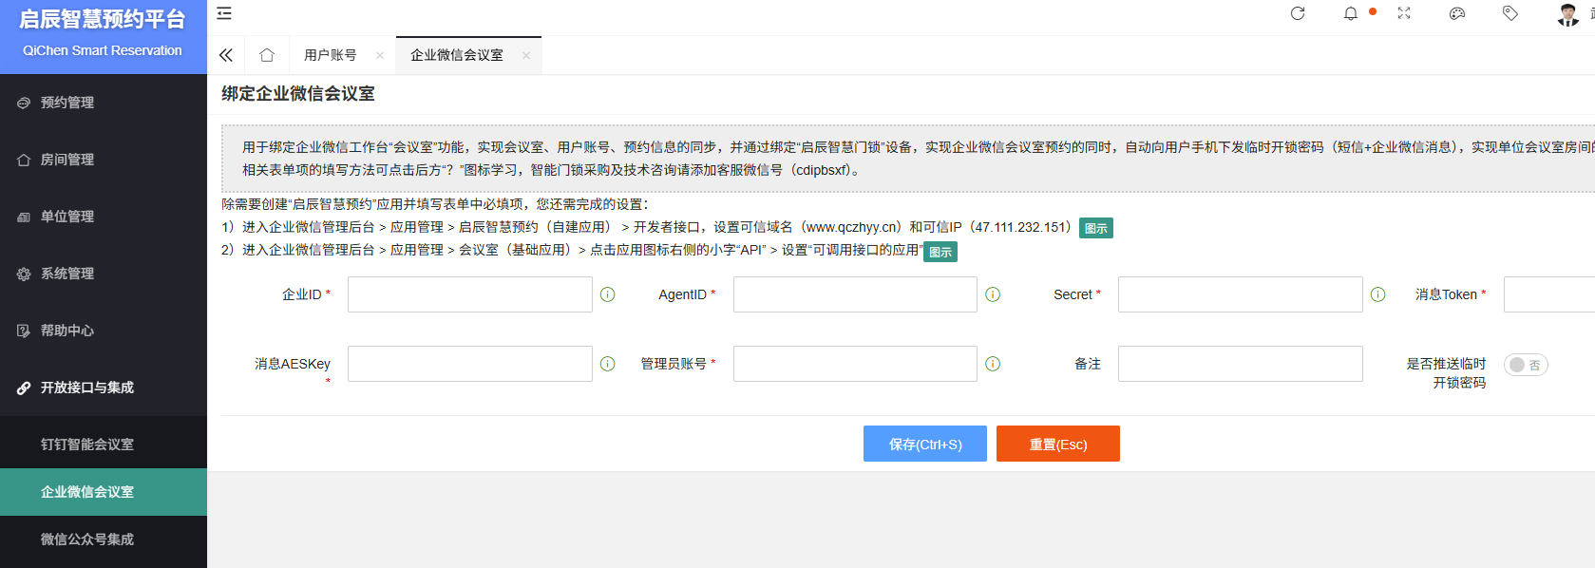Open 企业微信会议室 submenu item
This screenshot has height=568, width=1595.
pyautogui.click(x=104, y=492)
